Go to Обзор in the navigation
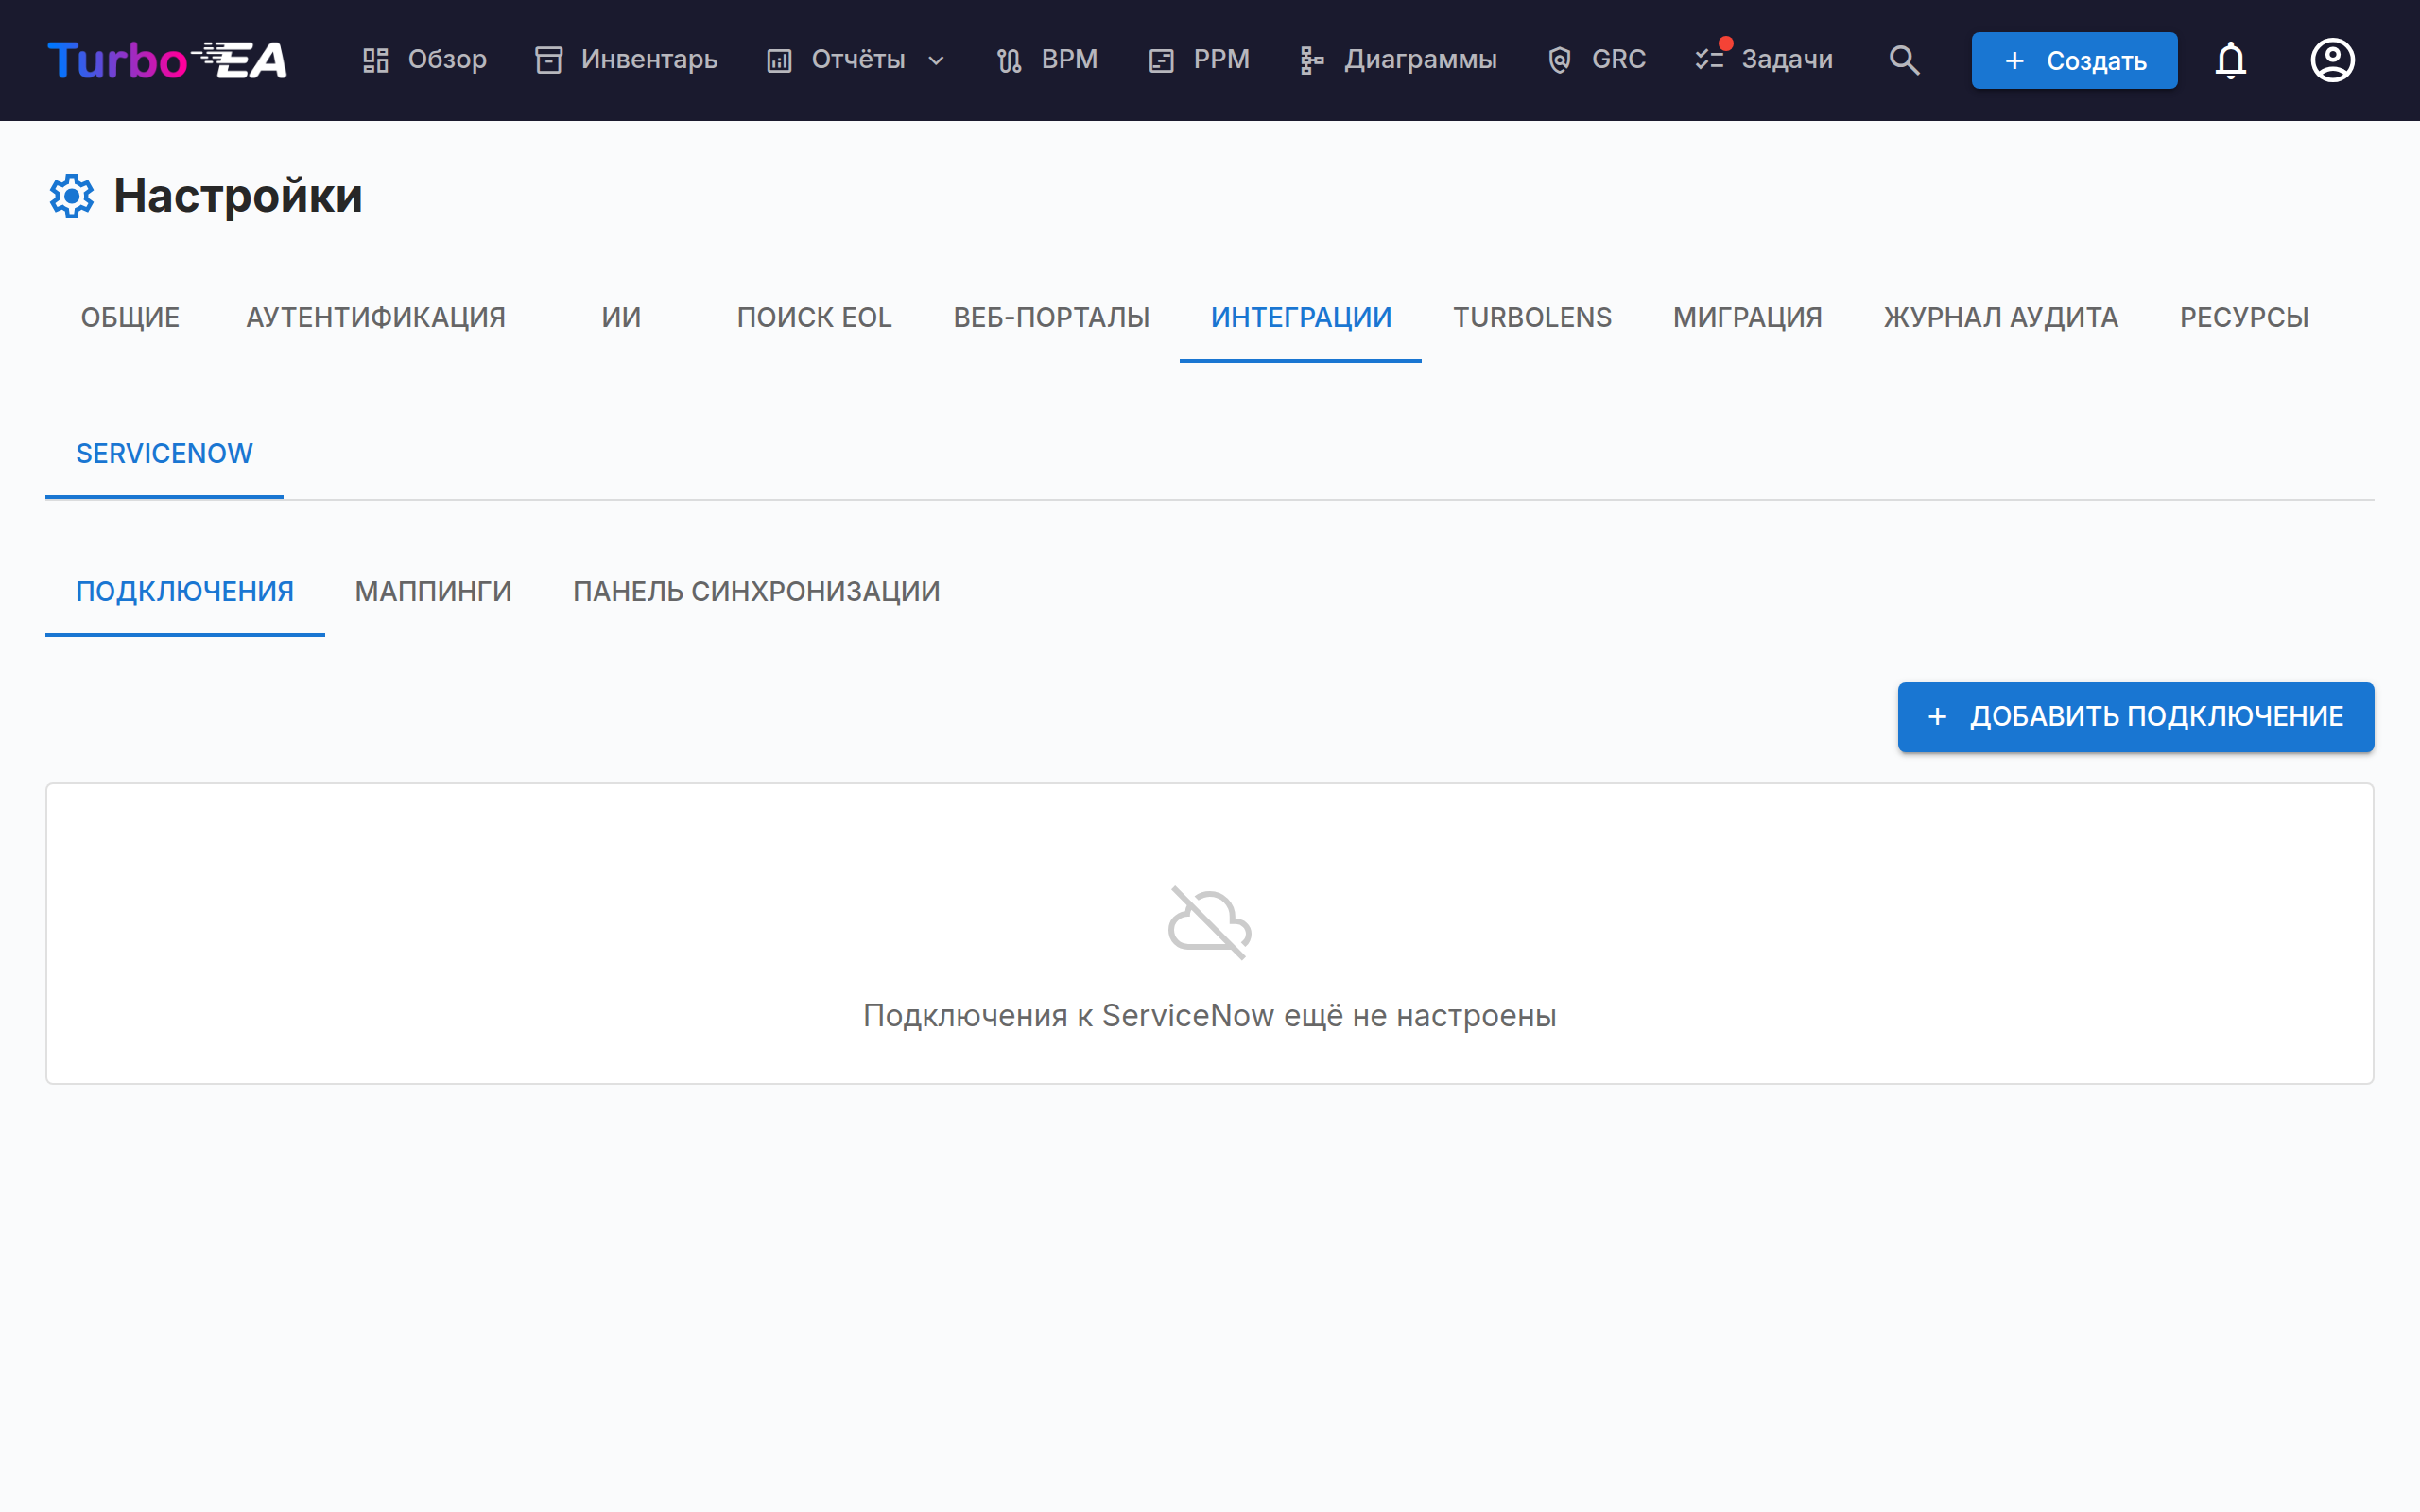This screenshot has width=2420, height=1512. (x=447, y=60)
